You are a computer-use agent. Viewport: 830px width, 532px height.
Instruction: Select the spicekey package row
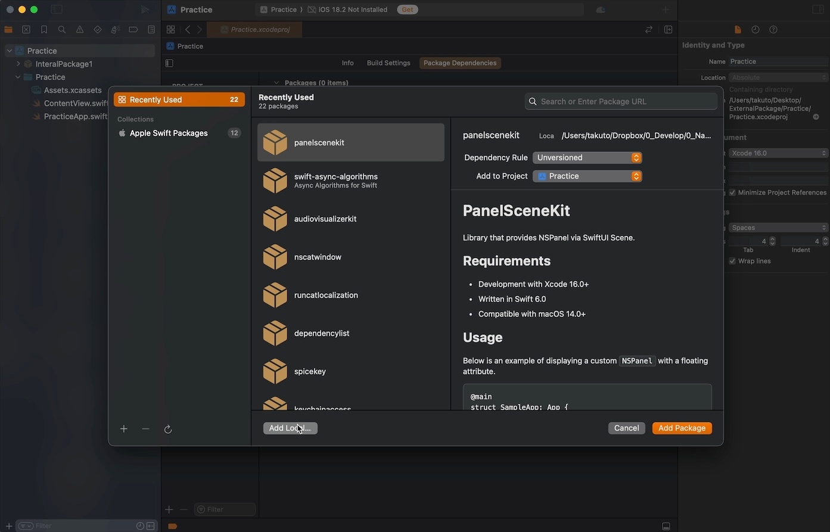[351, 371]
